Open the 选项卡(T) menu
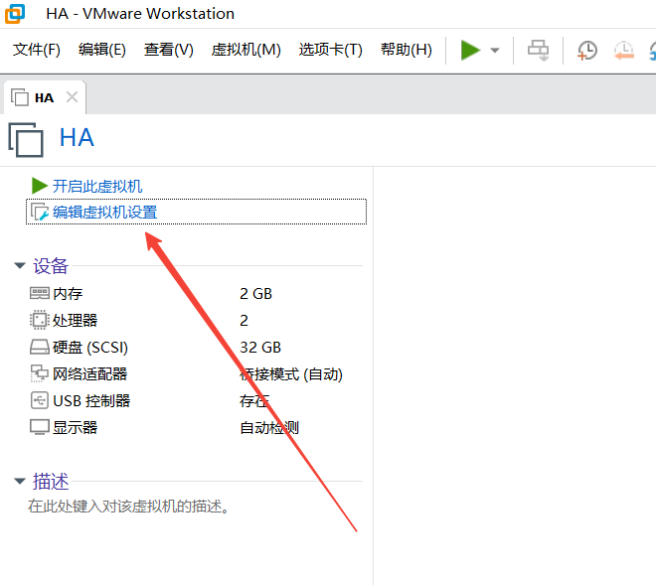The width and height of the screenshot is (656, 585). tap(331, 50)
